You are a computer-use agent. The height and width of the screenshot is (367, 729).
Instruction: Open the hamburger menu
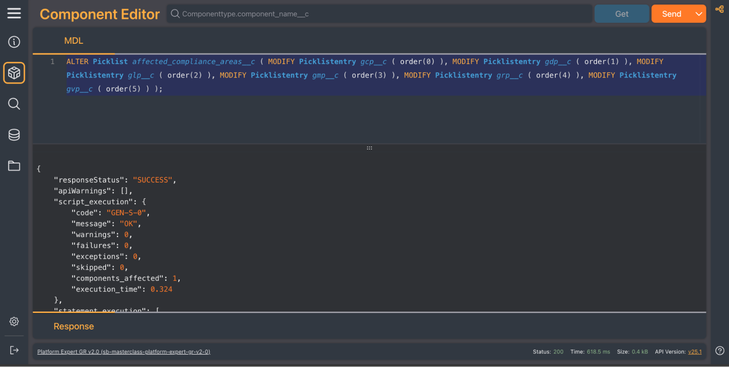pyautogui.click(x=14, y=13)
